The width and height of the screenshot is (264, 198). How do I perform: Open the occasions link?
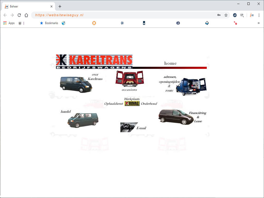(129, 90)
